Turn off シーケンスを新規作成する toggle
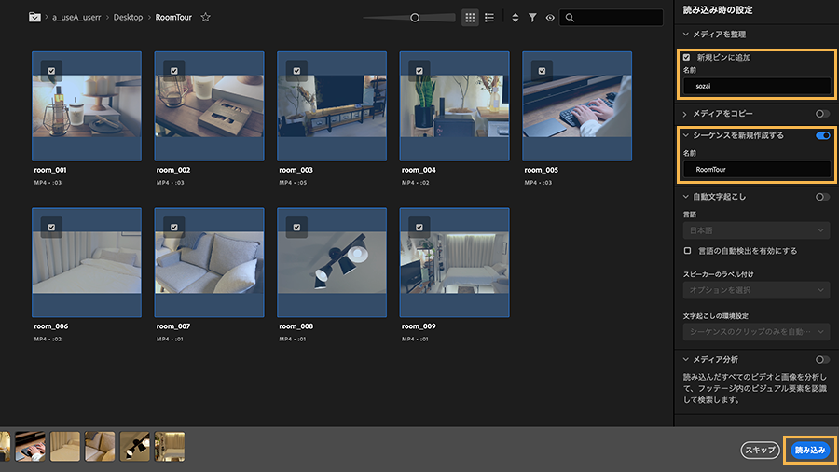Viewport: 839px width, 472px height. tap(822, 135)
